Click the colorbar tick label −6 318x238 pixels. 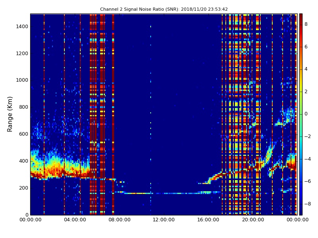(307, 181)
